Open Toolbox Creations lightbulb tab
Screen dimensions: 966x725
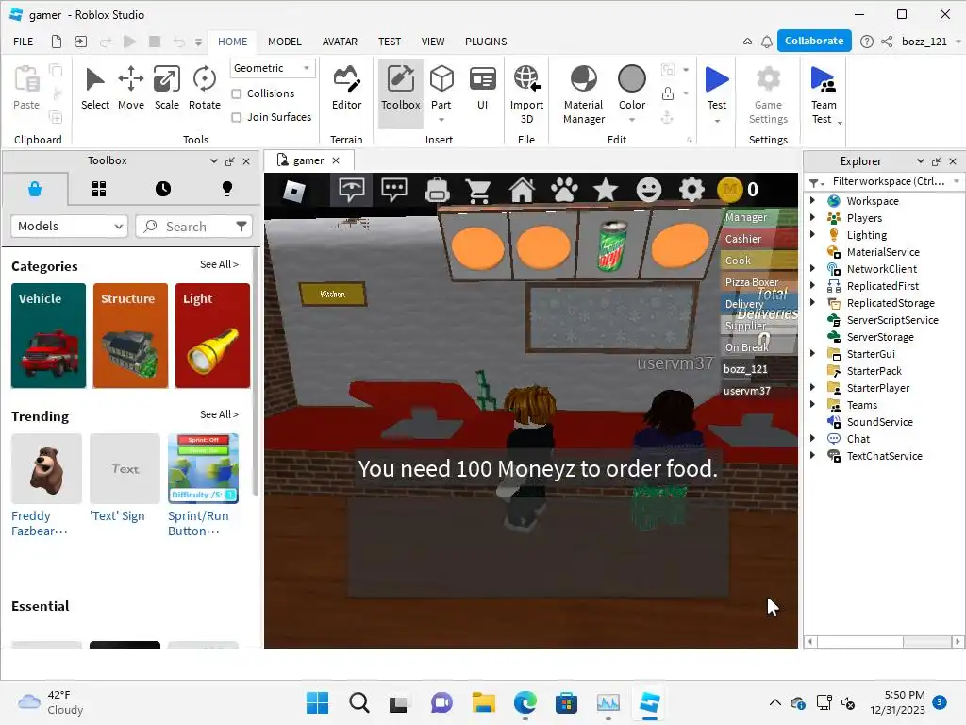tap(226, 189)
